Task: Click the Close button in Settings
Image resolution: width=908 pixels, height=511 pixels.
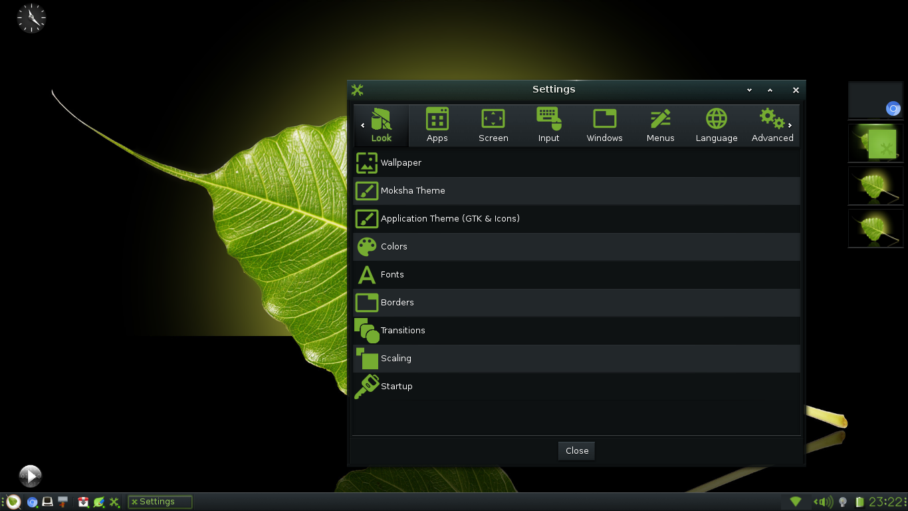Action: [576, 450]
